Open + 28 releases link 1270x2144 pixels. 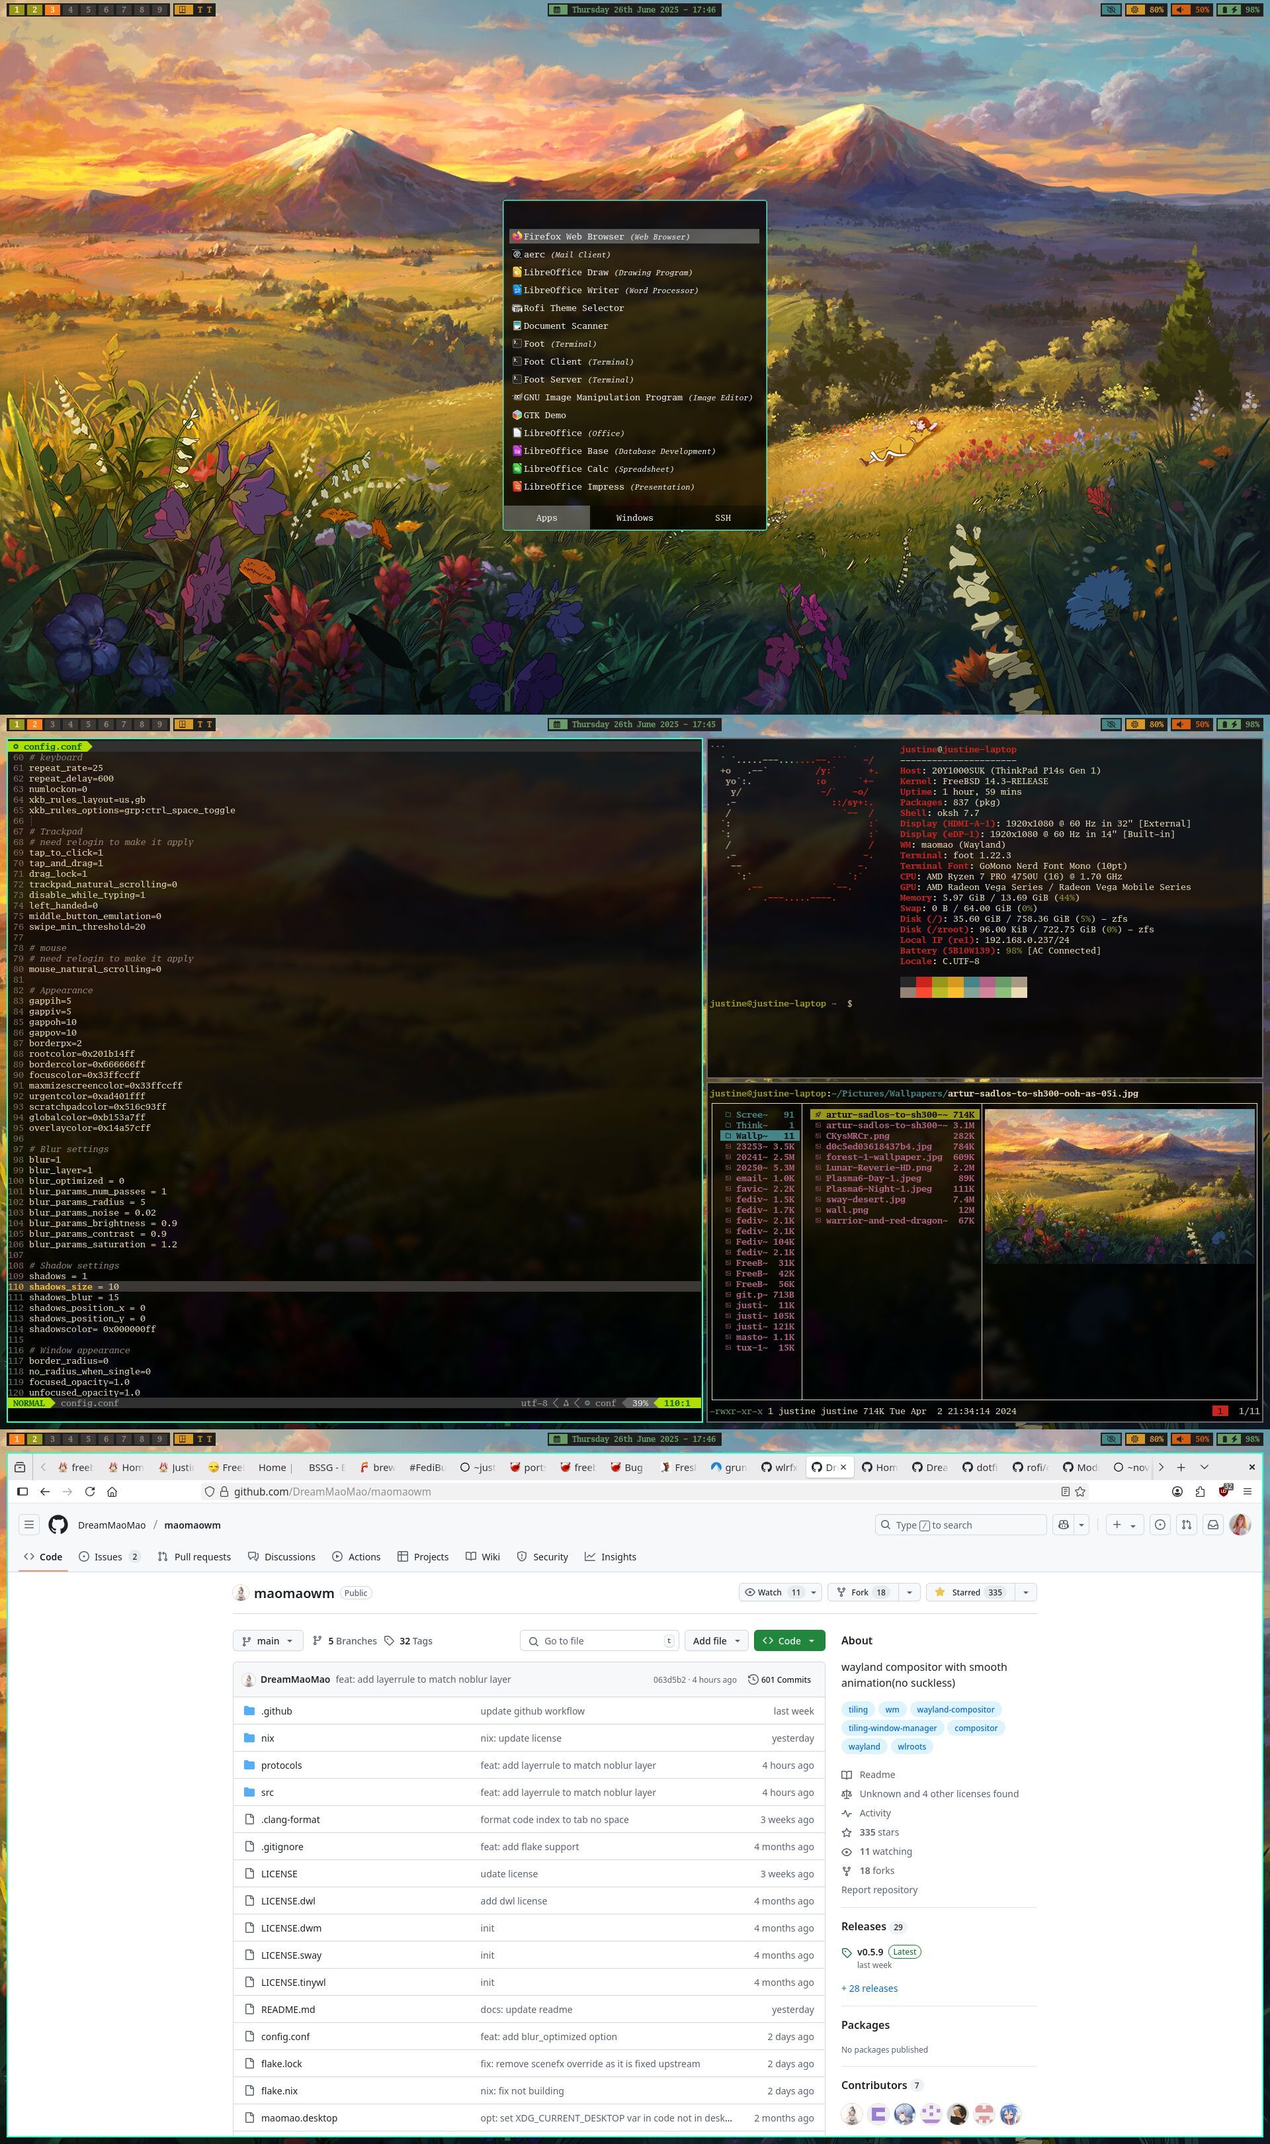point(870,1988)
